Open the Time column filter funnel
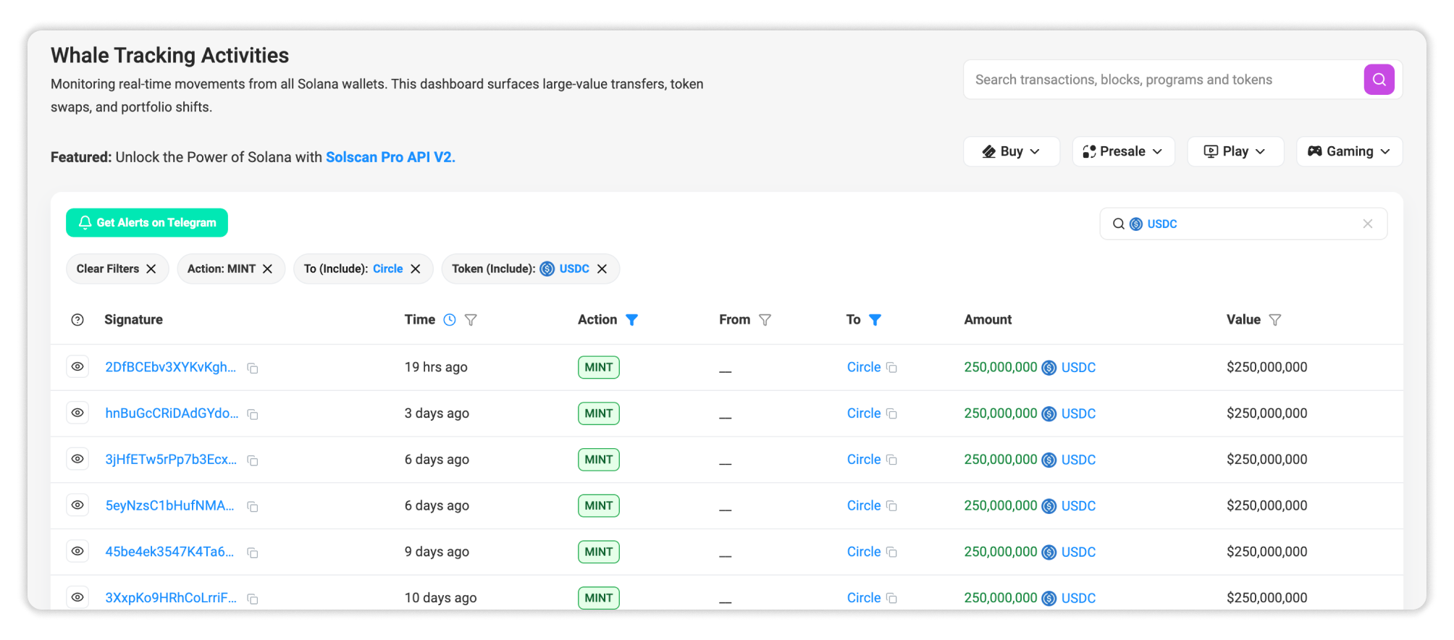Image resolution: width=1454 pixels, height=640 pixels. pos(471,320)
